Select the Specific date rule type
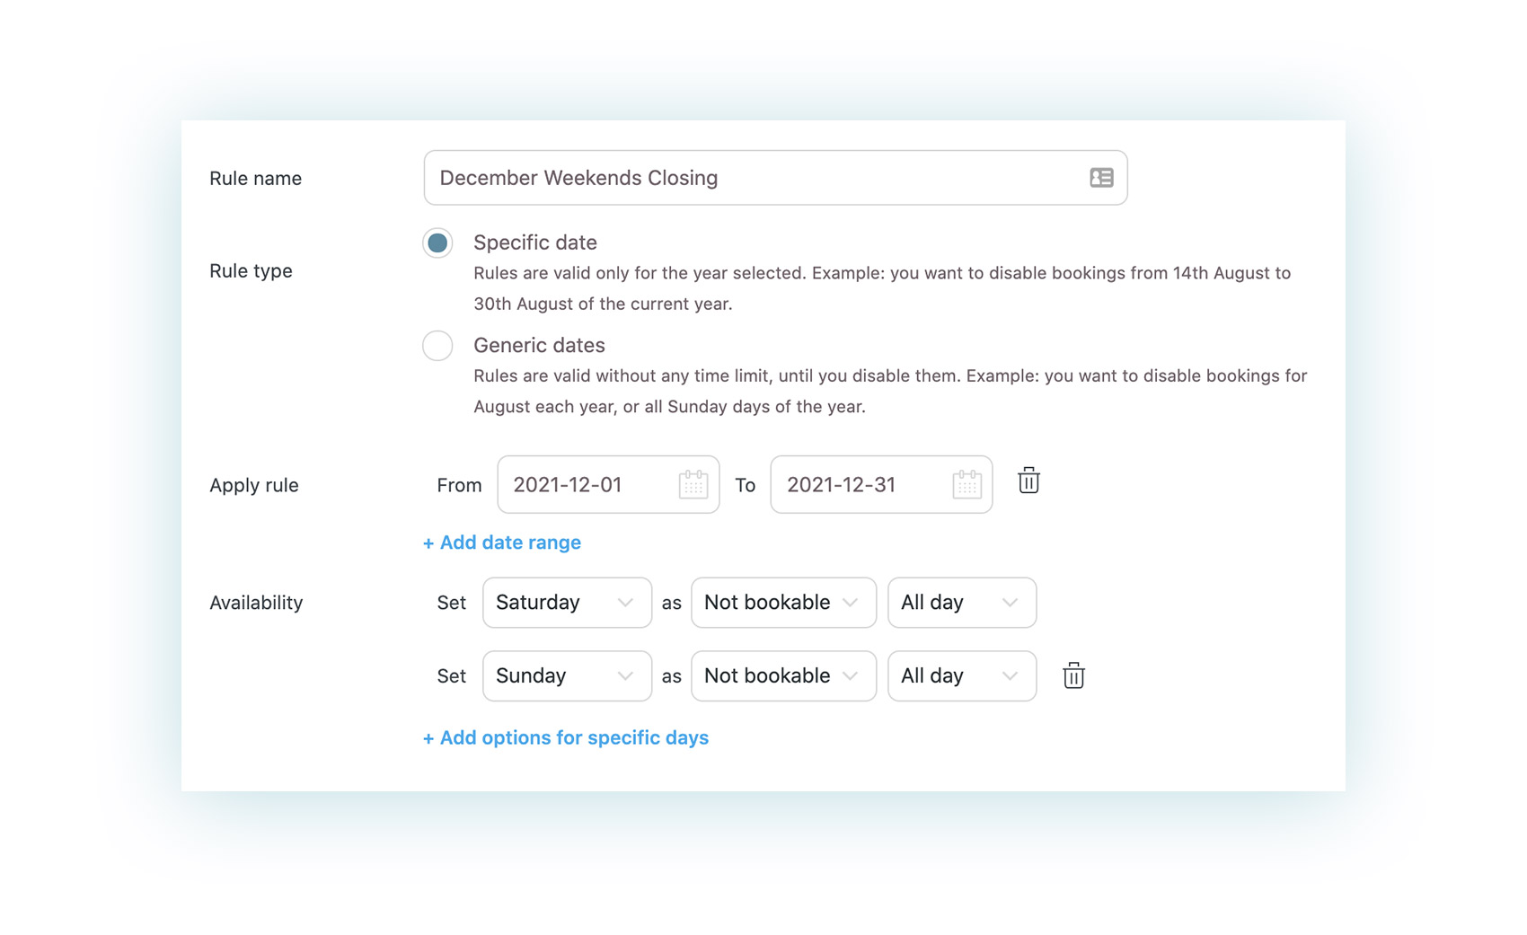The width and height of the screenshot is (1527, 935). point(437,243)
